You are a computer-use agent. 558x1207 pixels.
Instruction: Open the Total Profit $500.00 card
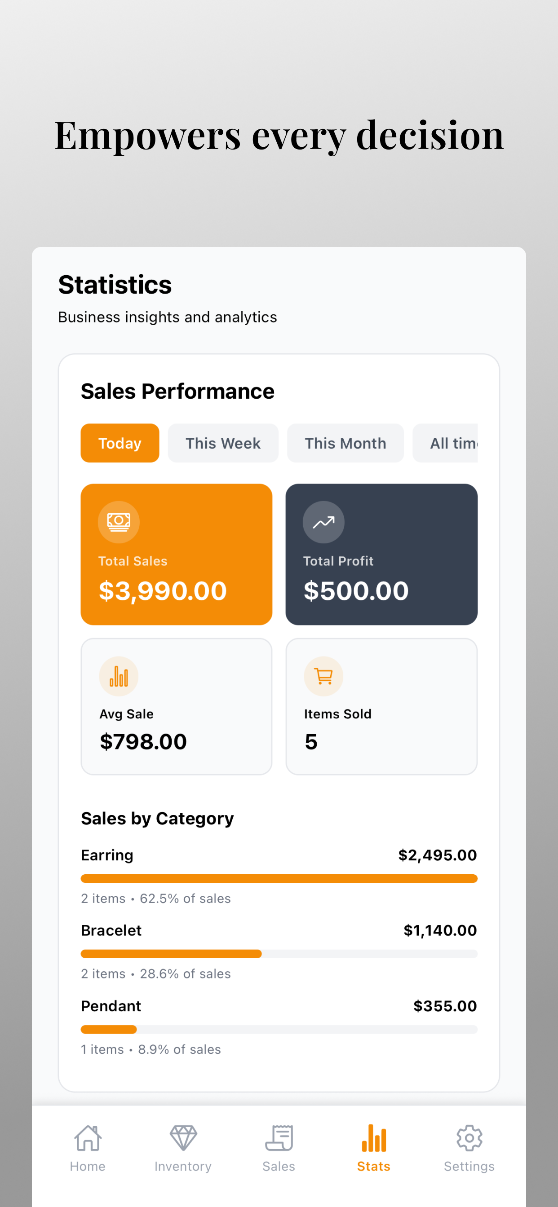[382, 554]
